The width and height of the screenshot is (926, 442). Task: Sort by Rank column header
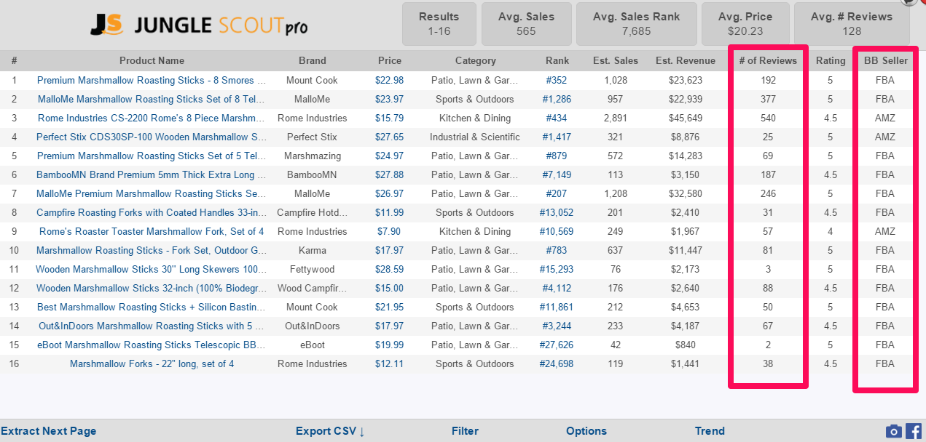point(557,61)
